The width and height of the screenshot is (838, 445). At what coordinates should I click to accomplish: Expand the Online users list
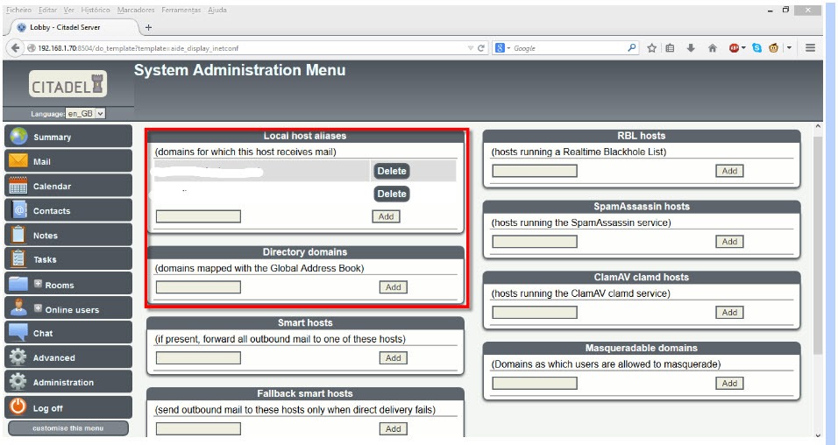click(38, 308)
